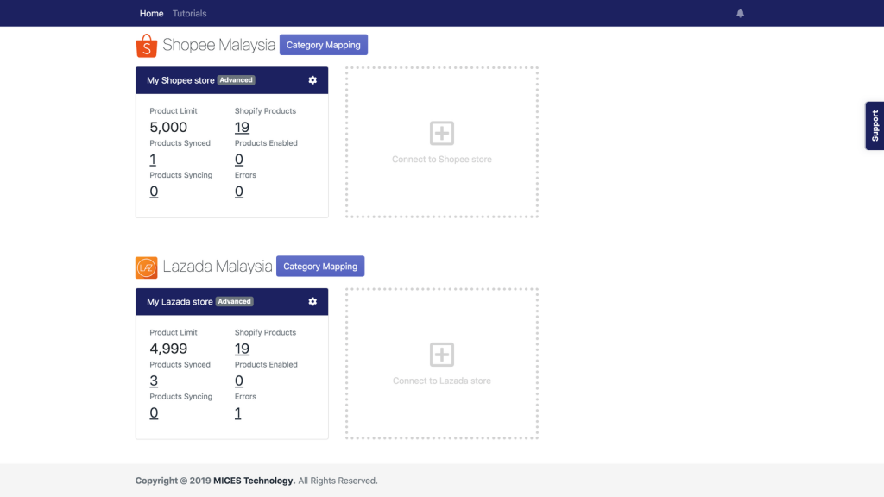Open the Home menu item

click(x=151, y=13)
